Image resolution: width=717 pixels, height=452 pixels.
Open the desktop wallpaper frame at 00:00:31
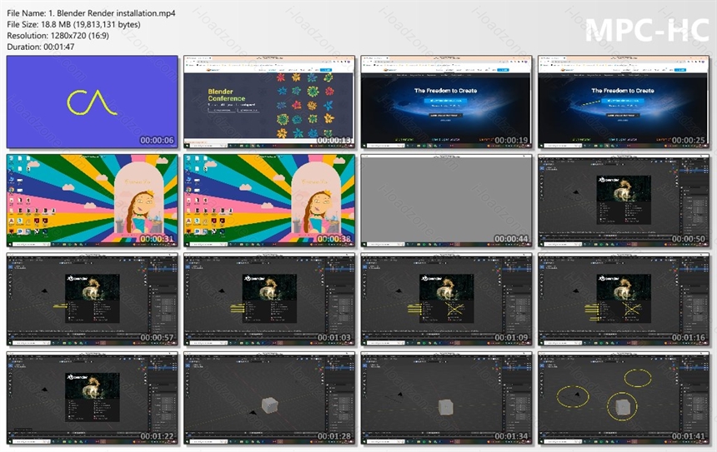click(92, 201)
